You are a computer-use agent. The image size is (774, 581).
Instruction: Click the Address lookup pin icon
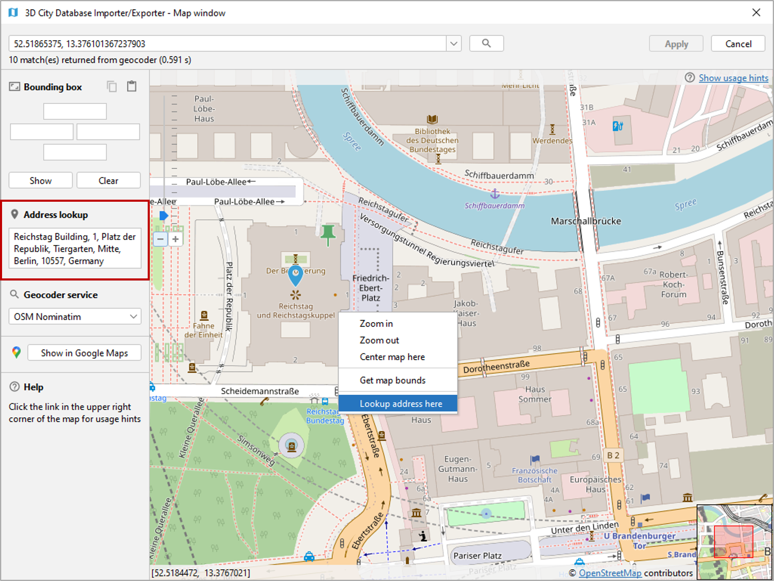[x=14, y=214]
